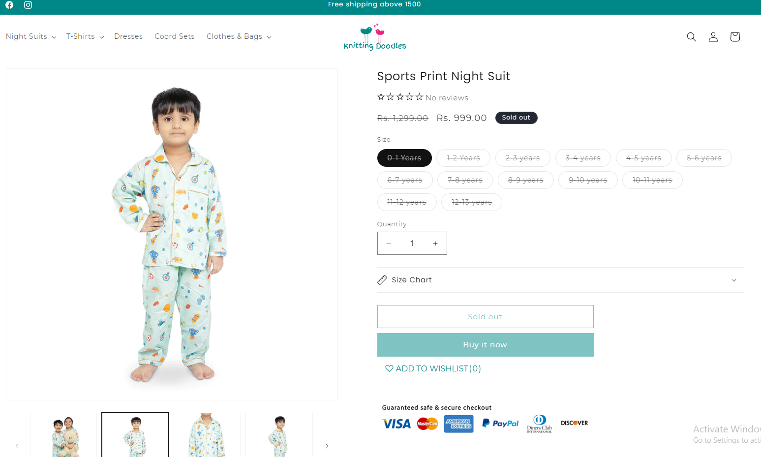Show next product thumbnails arrow
Screen dimensions: 761x457
327,446
